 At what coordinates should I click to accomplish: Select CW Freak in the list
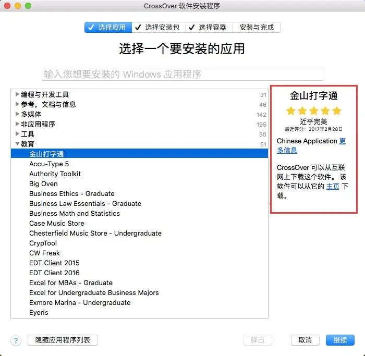coord(139,253)
